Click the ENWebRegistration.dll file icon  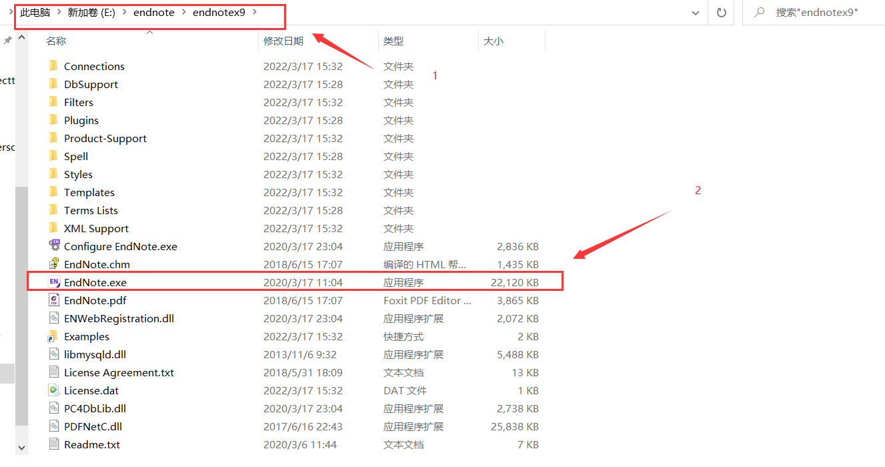coord(54,318)
